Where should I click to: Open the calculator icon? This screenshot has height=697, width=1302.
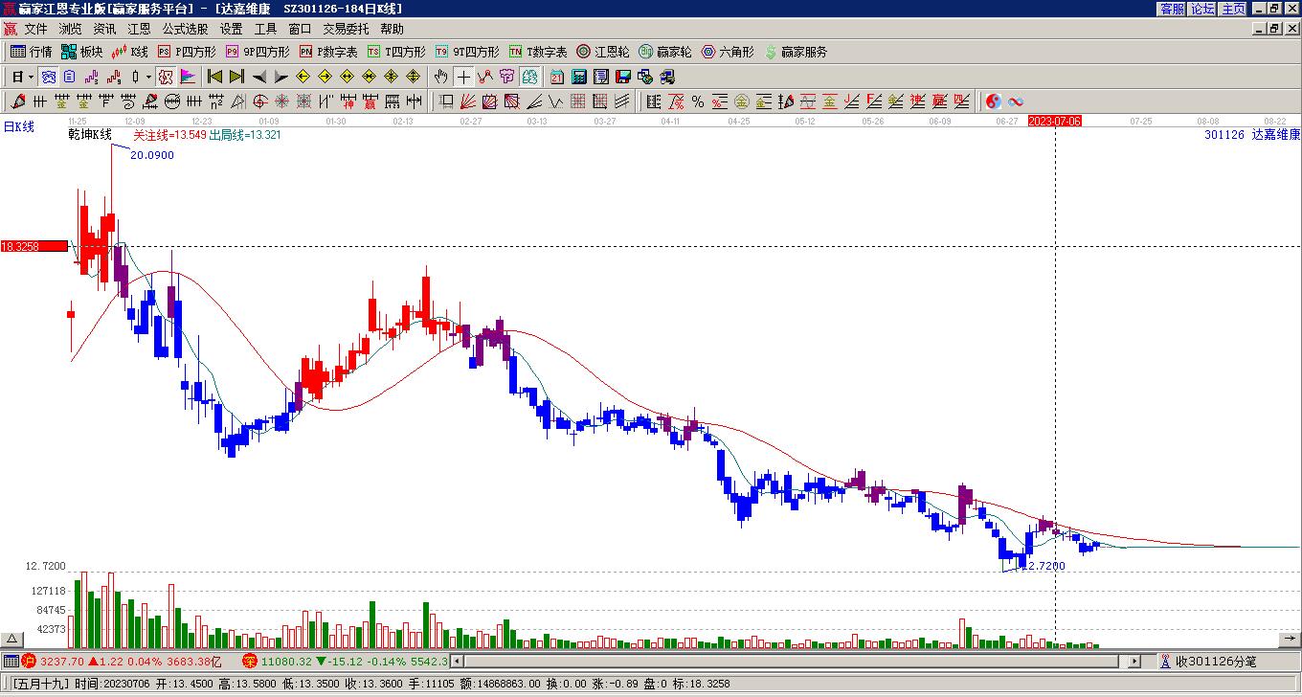click(579, 77)
